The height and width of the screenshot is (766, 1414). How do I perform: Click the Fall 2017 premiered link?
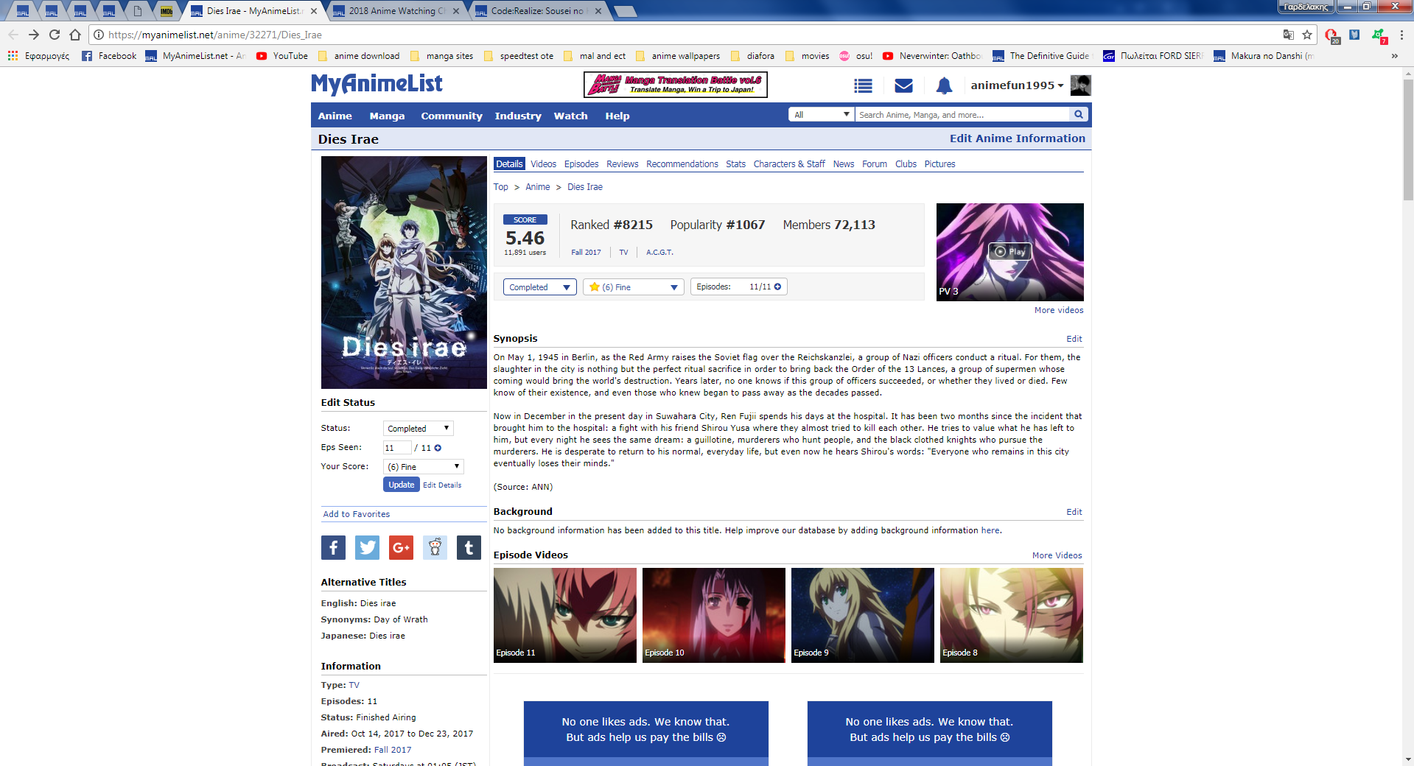393,750
